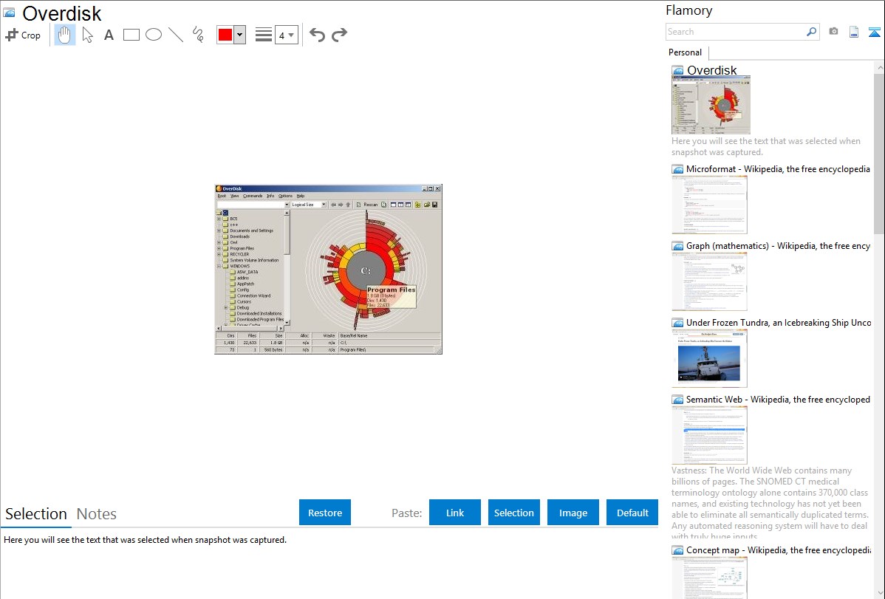This screenshot has height=599, width=885.
Task: Click the magnifier search icon
Action: pyautogui.click(x=811, y=32)
